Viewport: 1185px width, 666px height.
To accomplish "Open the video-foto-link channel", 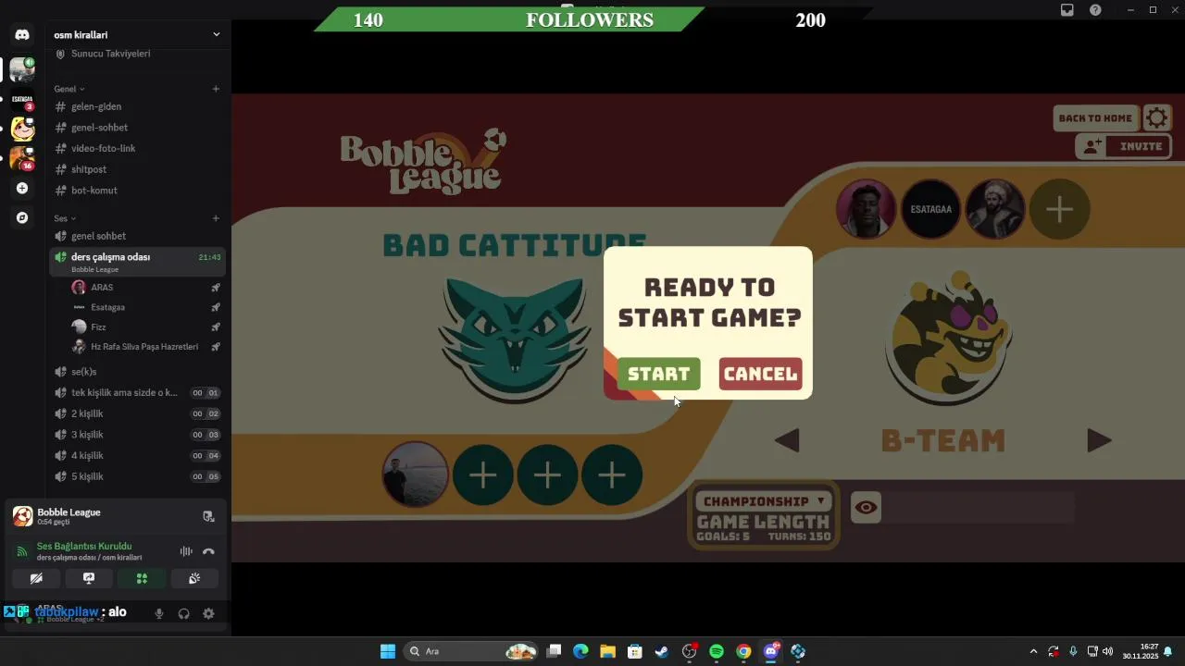I will point(137,148).
